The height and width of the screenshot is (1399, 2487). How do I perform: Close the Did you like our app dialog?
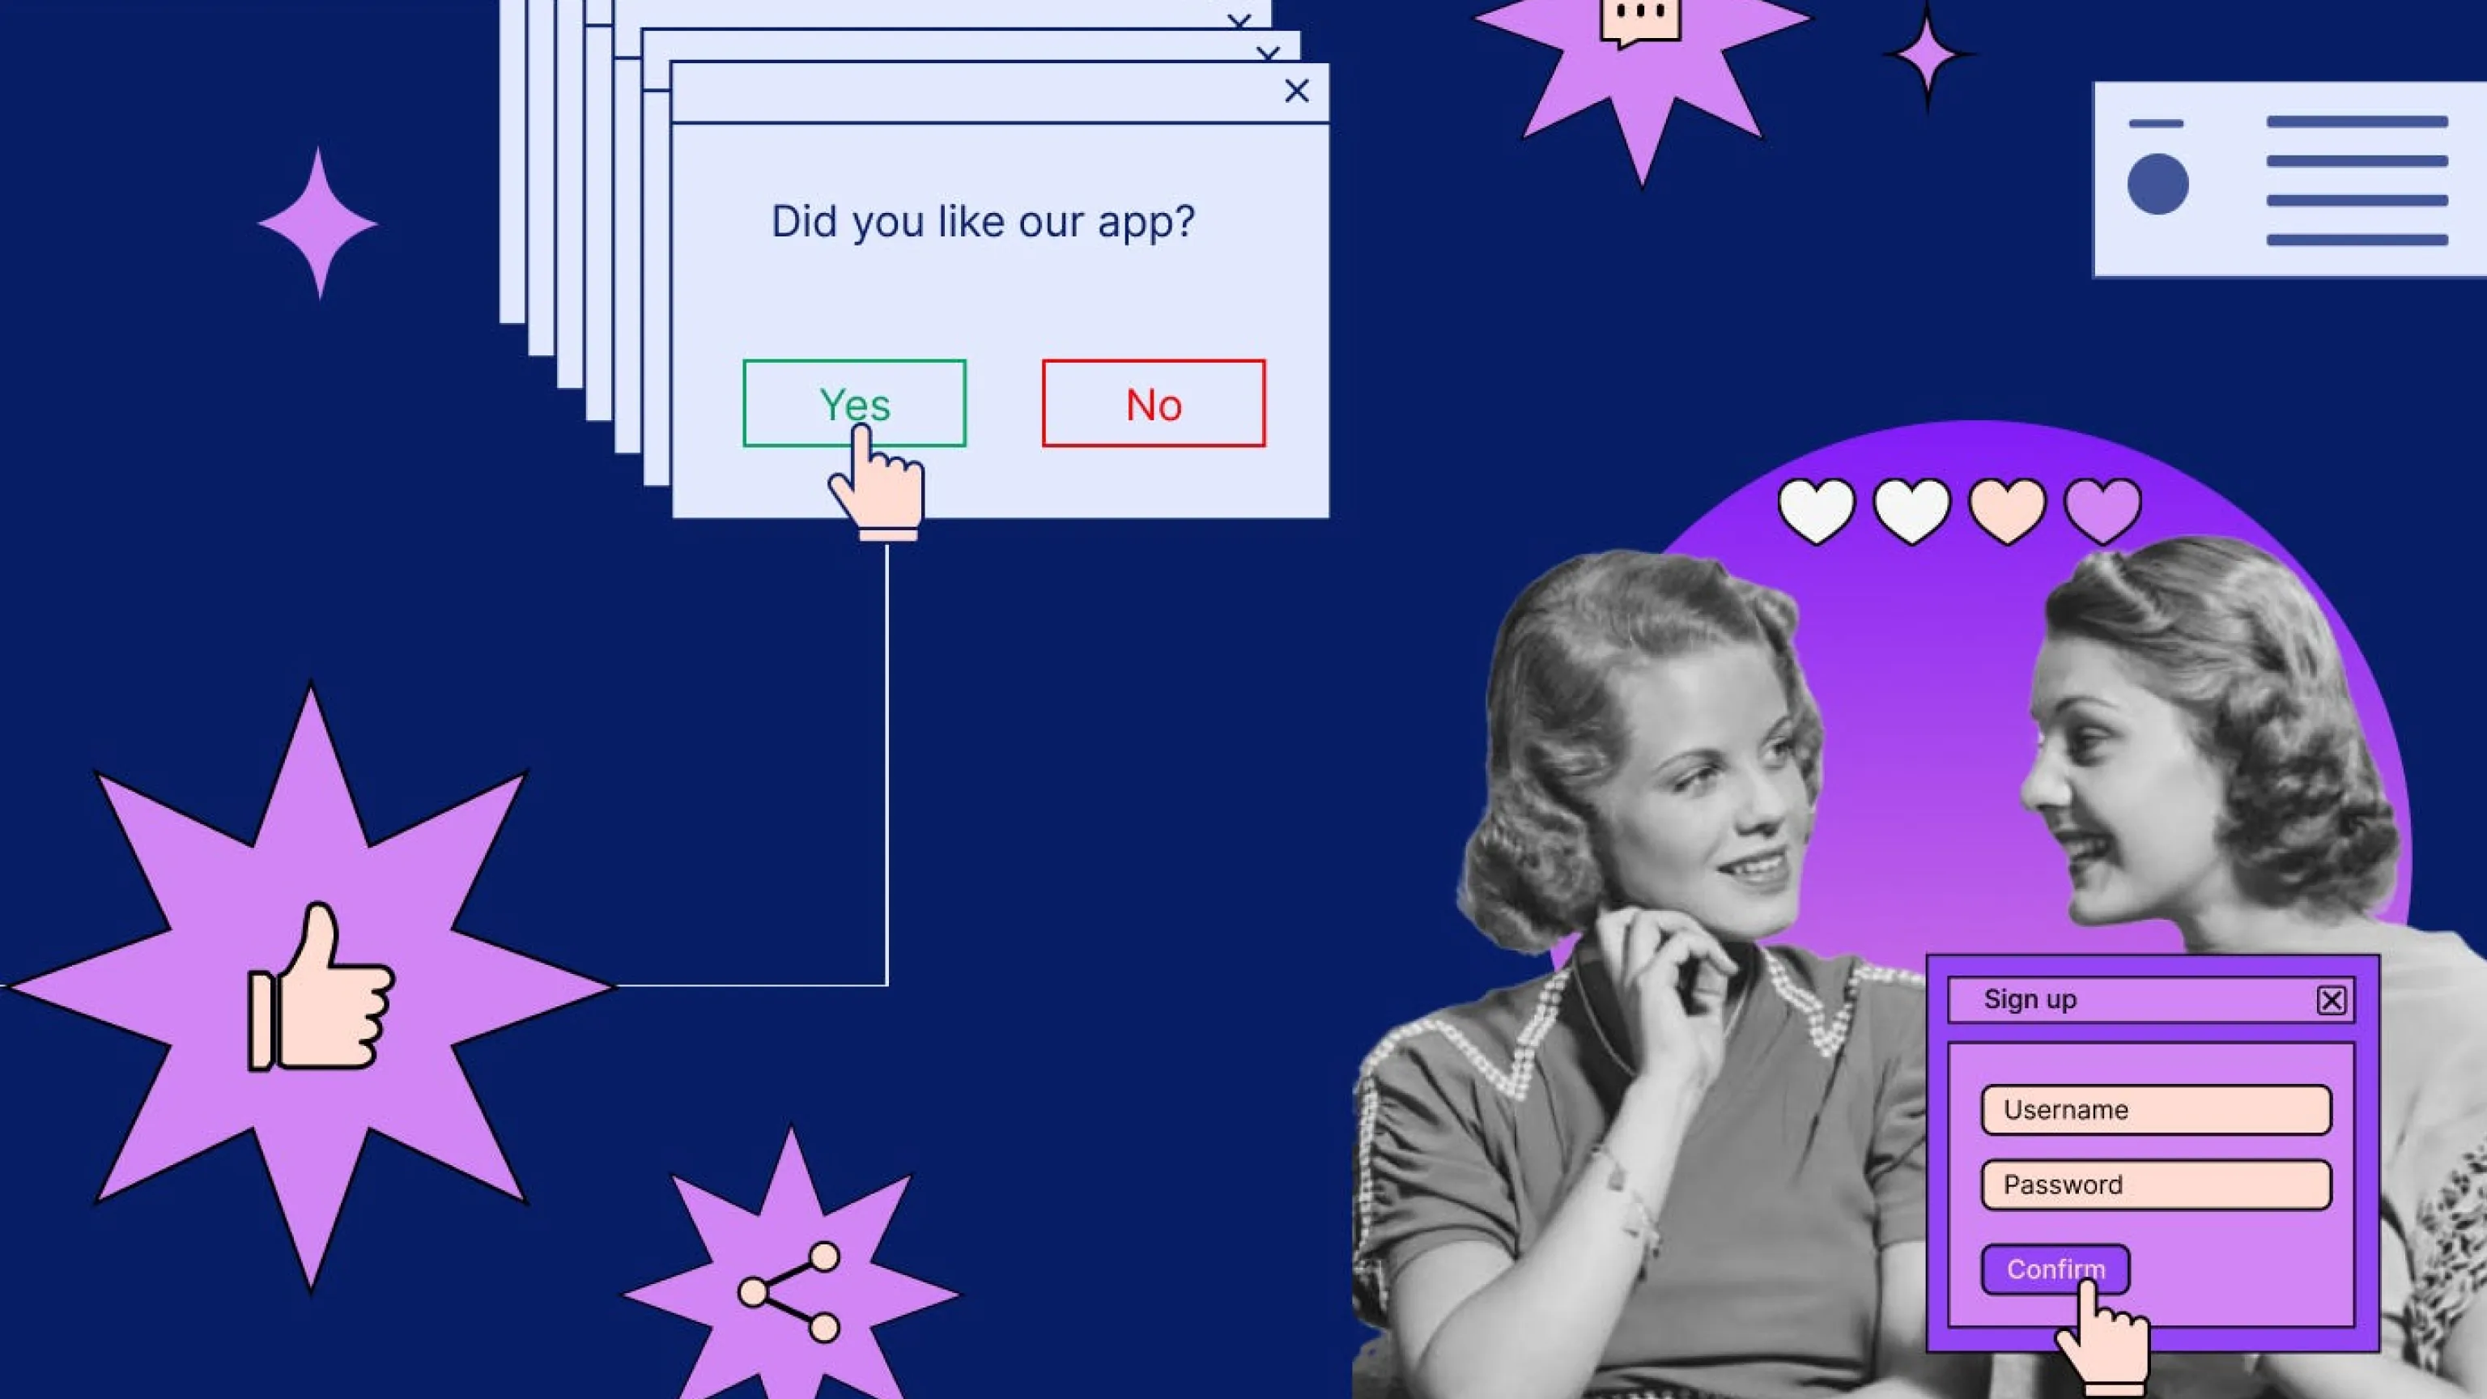pos(1295,91)
